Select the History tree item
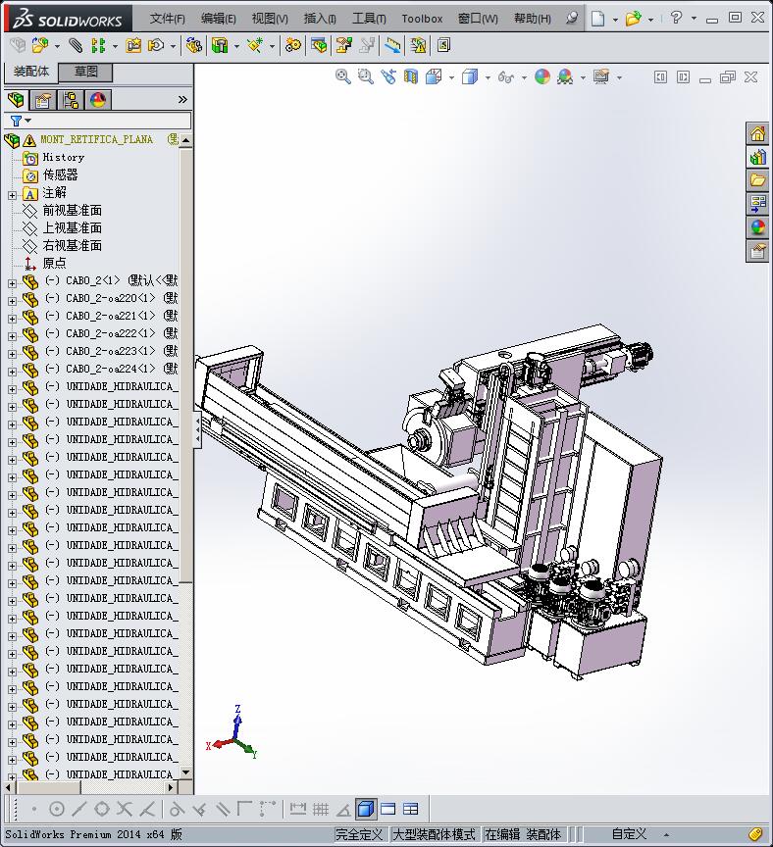773x847 pixels. [63, 157]
